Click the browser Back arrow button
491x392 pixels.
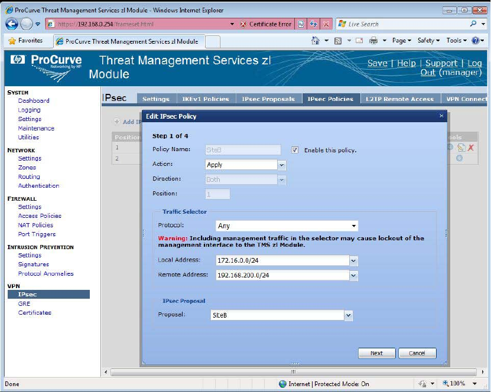pyautogui.click(x=12, y=24)
